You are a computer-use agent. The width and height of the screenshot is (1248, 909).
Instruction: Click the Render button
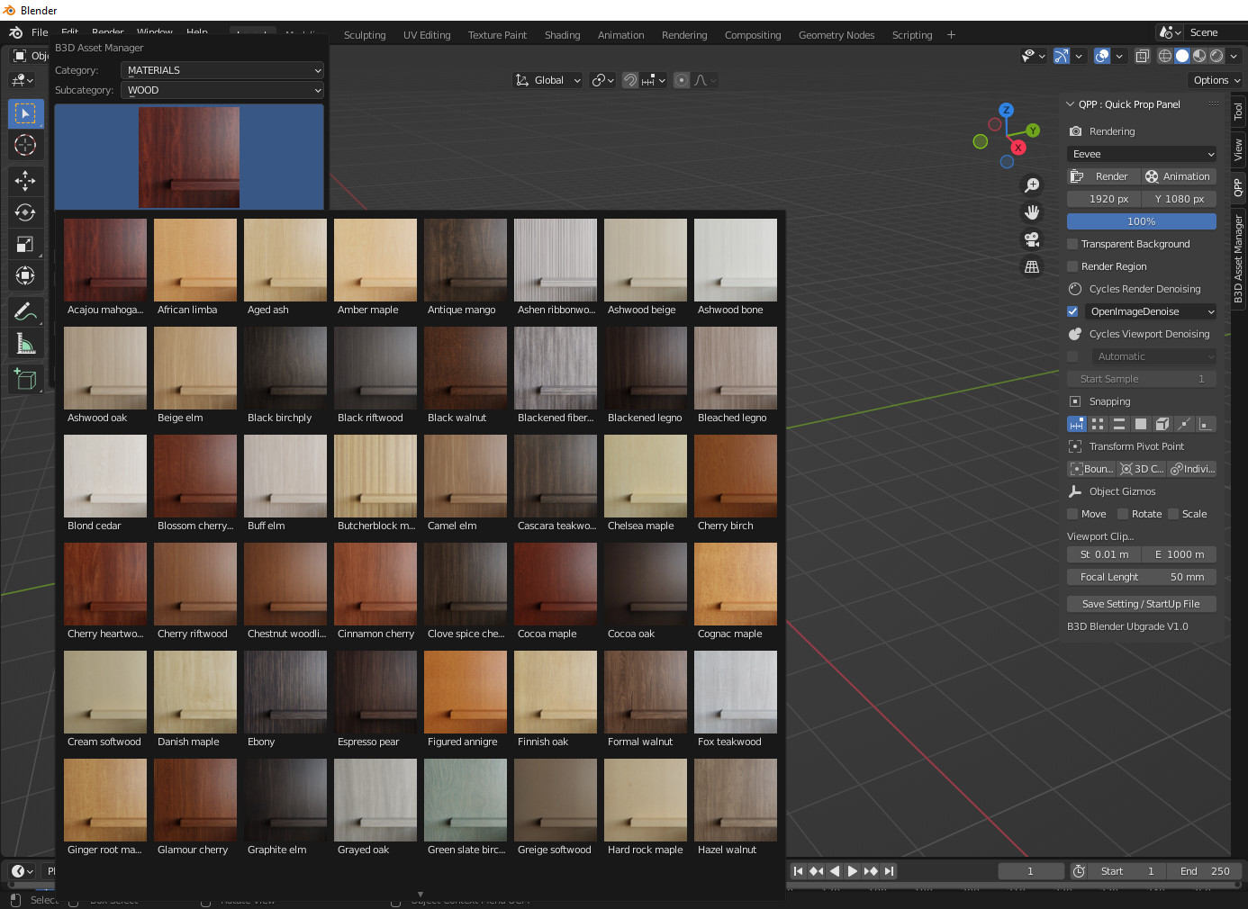[x=1104, y=176]
